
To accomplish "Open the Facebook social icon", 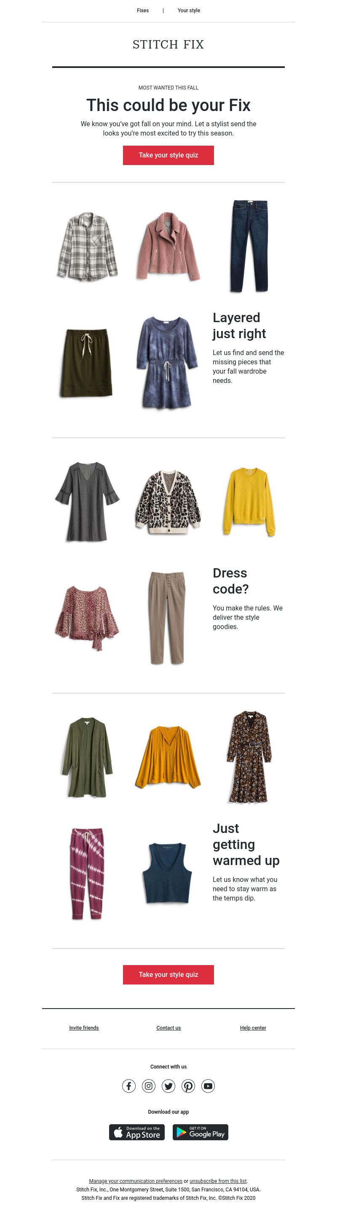I will [x=129, y=1086].
